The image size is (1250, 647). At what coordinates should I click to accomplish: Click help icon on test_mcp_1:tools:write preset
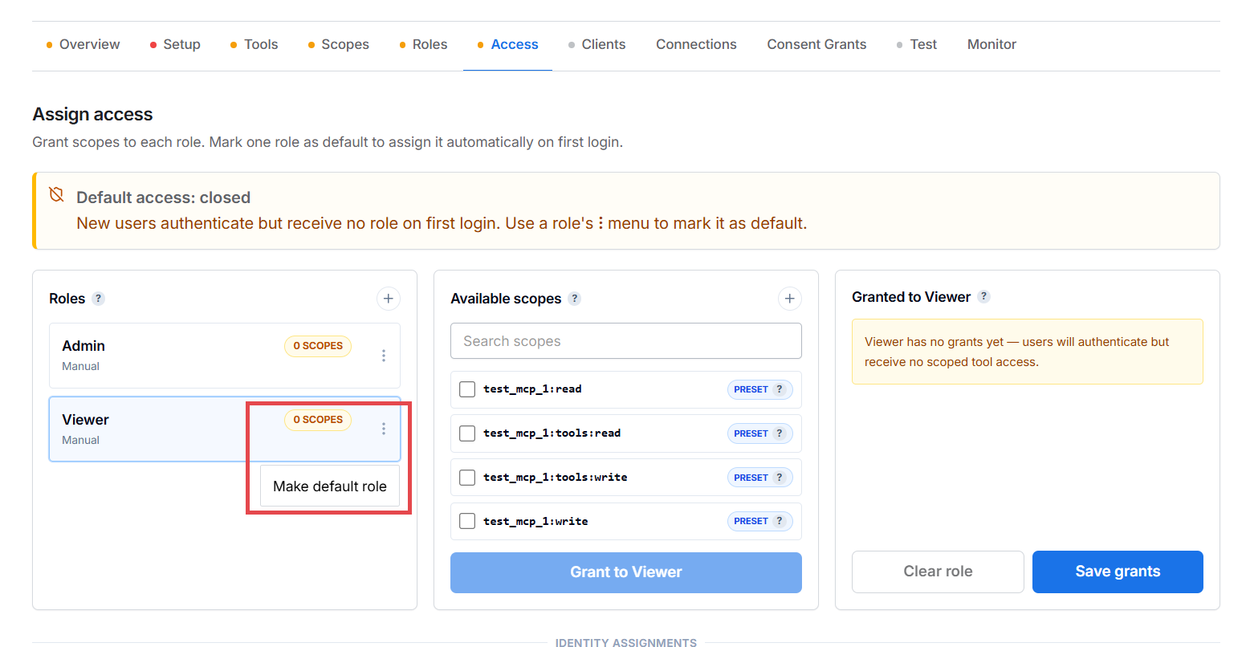click(x=779, y=478)
